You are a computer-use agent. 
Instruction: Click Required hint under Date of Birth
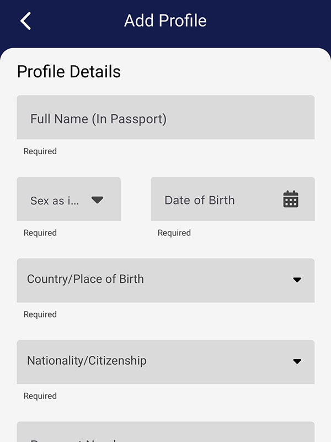click(x=174, y=233)
